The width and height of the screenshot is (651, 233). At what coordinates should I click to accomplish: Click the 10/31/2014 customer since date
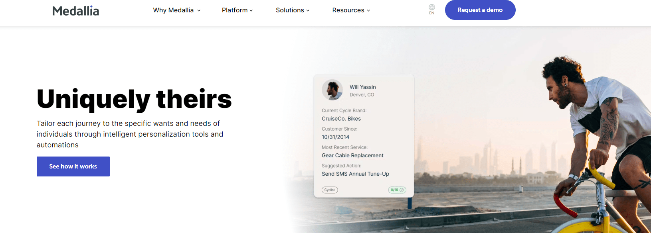click(x=335, y=137)
